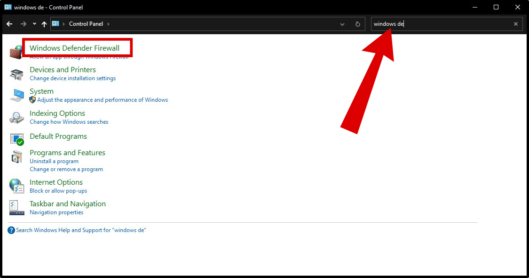Open Devices and Printers
529x278 pixels.
63,69
